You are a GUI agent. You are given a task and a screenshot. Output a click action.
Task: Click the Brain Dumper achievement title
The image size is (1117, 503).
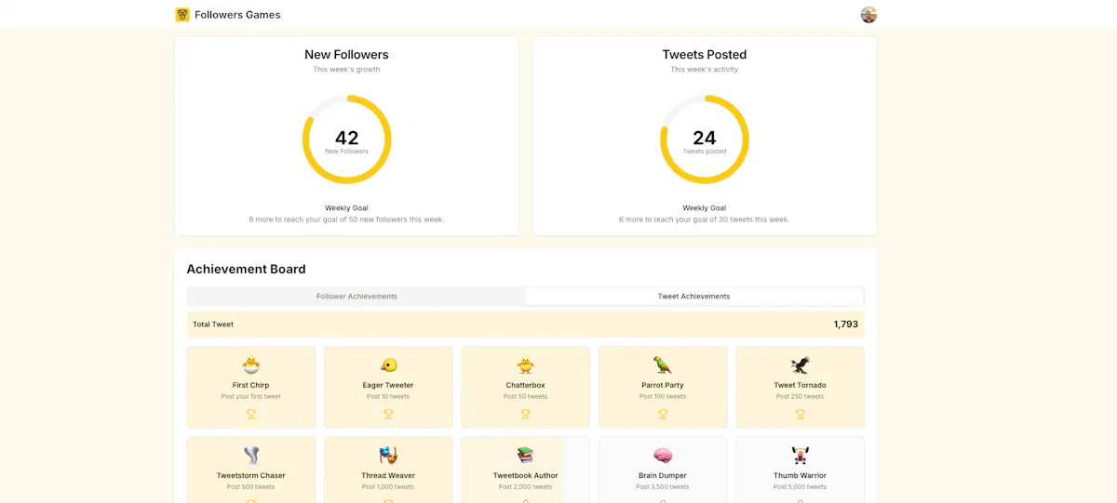(663, 475)
